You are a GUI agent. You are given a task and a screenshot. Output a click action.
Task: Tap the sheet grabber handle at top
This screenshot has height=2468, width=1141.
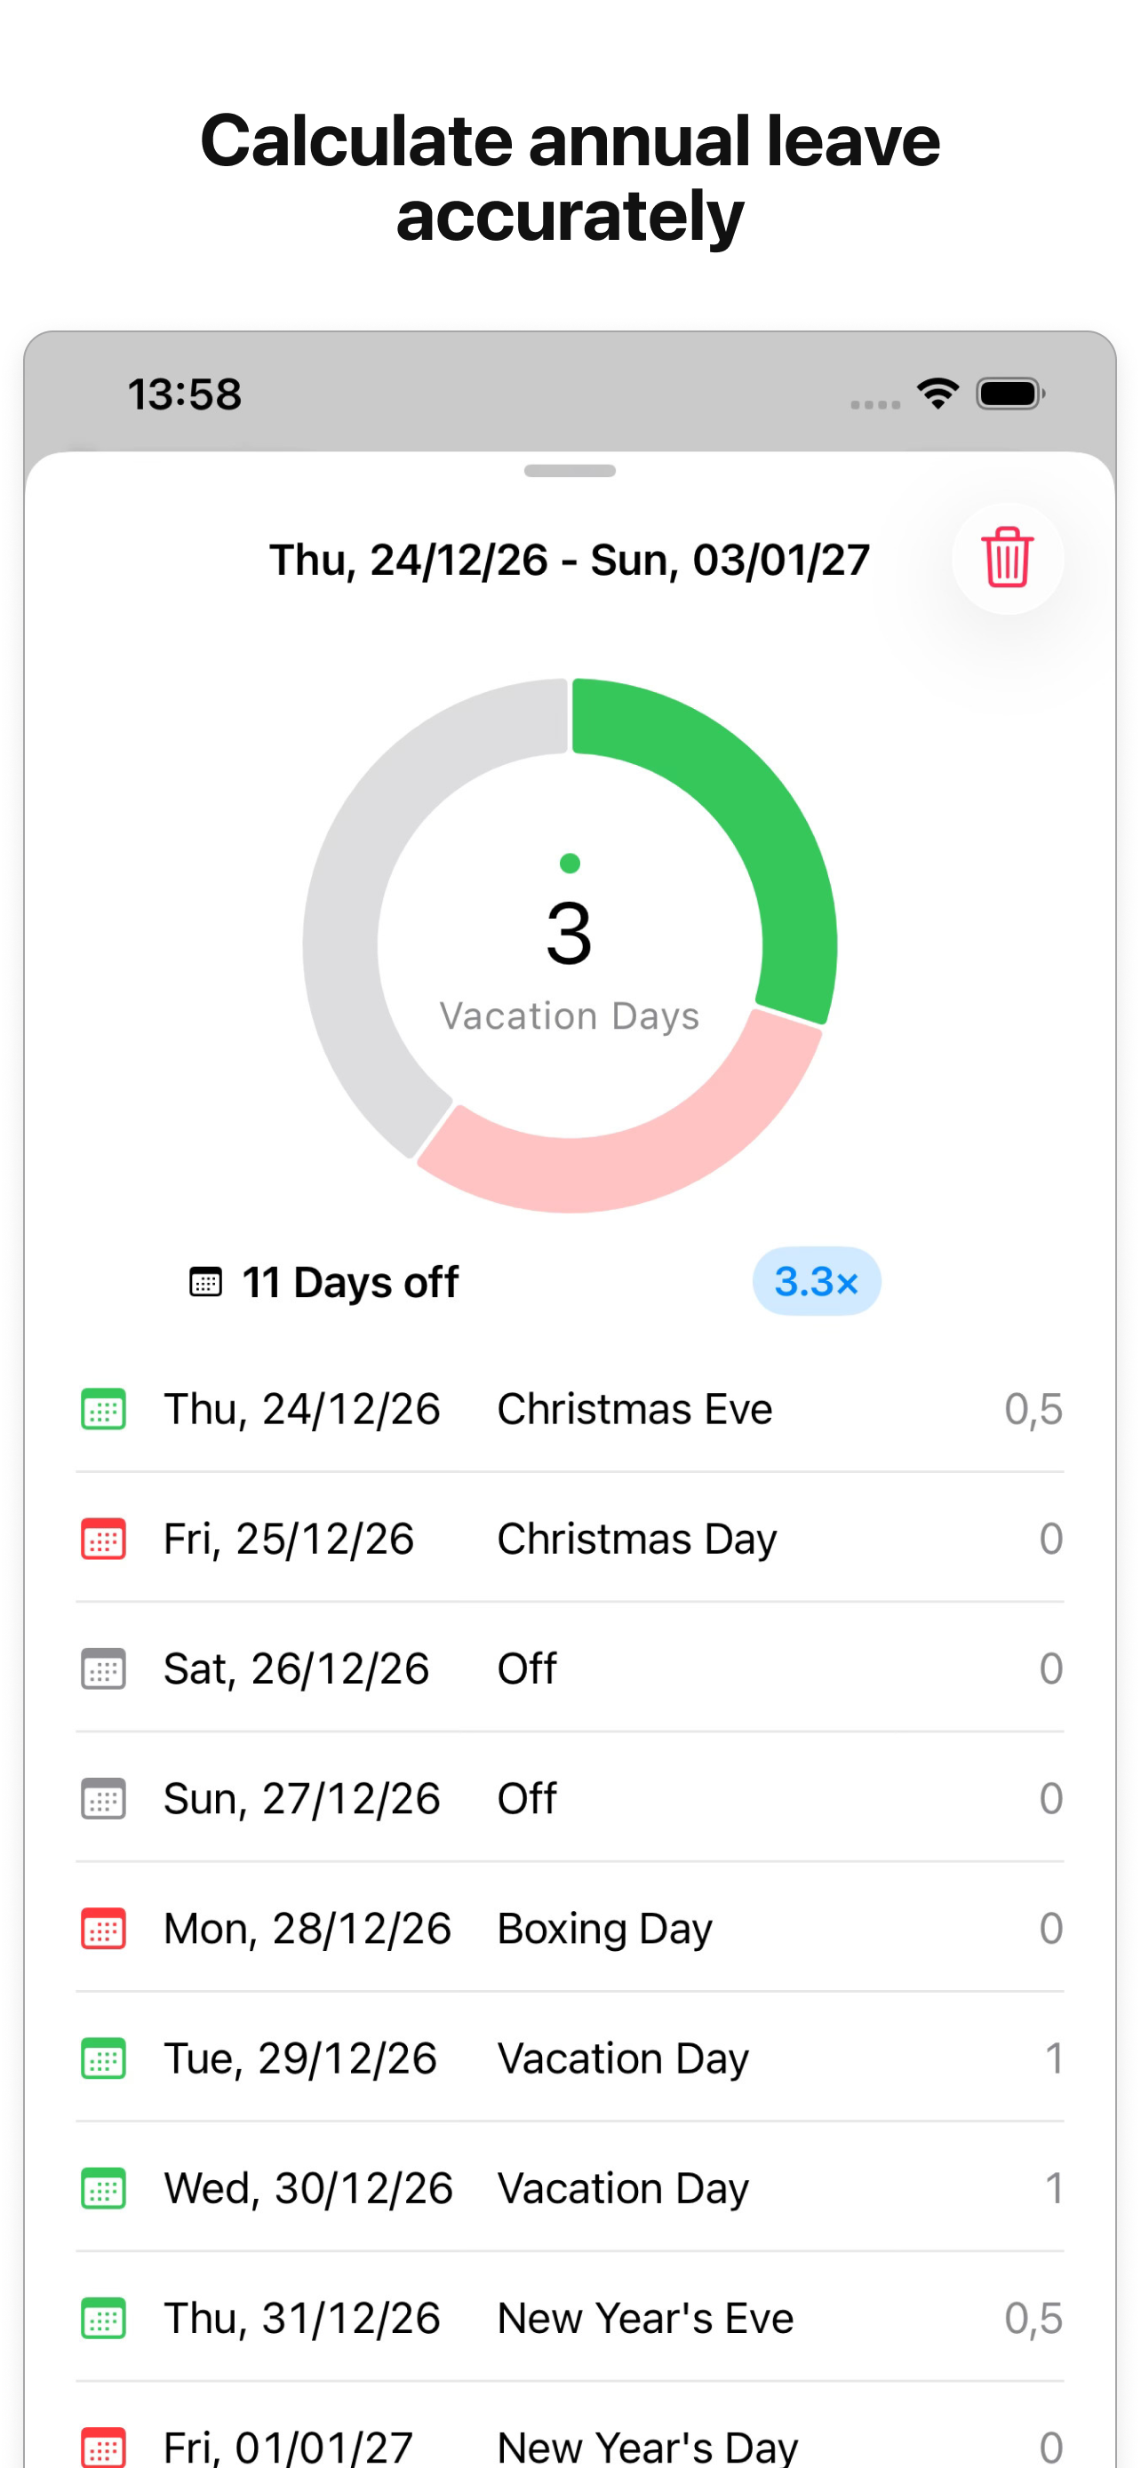pyautogui.click(x=570, y=471)
